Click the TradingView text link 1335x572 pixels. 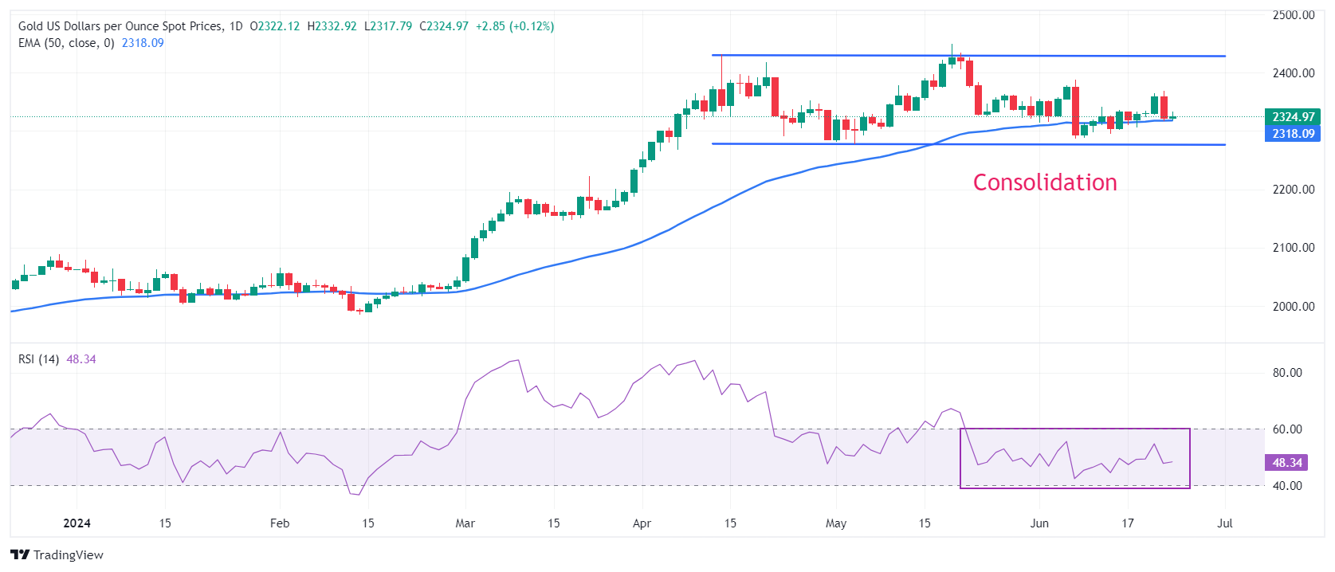(69, 555)
